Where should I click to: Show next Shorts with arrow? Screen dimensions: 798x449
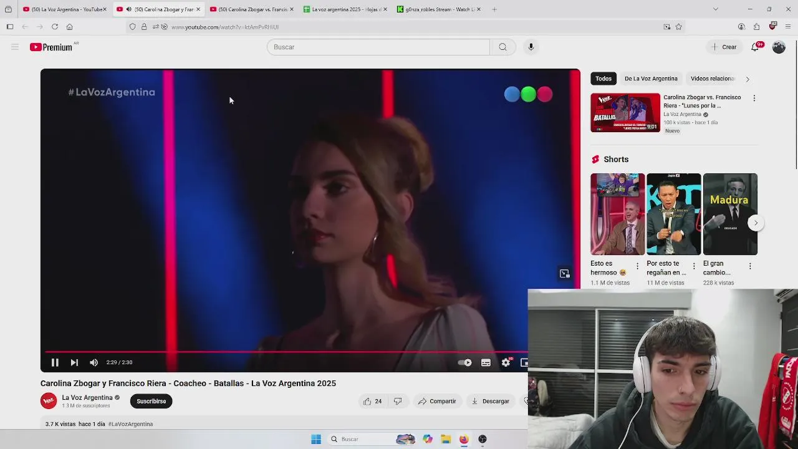pyautogui.click(x=756, y=223)
